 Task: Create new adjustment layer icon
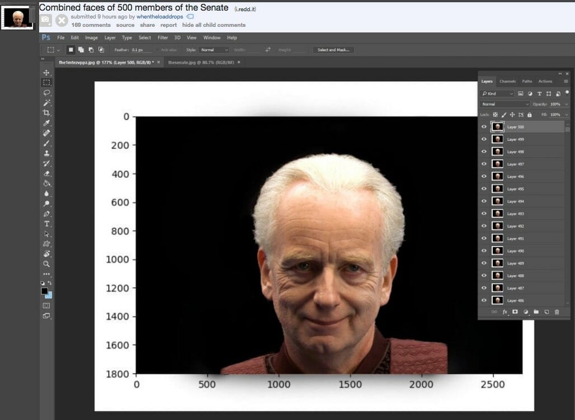(525, 312)
